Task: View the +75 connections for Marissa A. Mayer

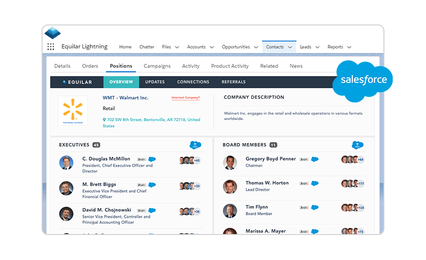Action: (361, 232)
